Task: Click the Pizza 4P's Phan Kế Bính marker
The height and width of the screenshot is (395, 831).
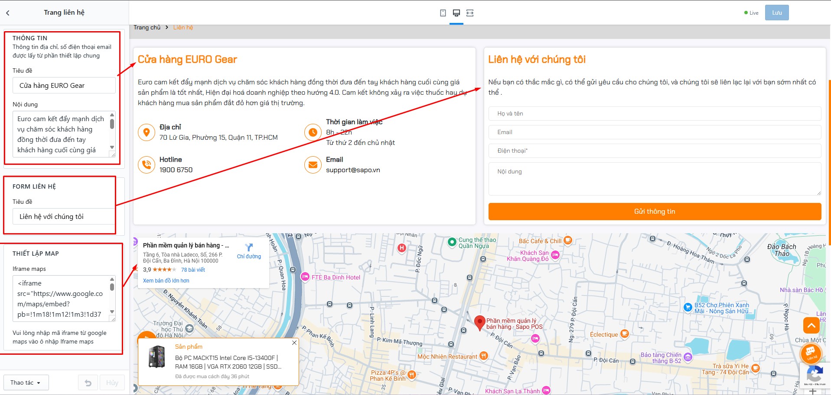Action: (412, 375)
